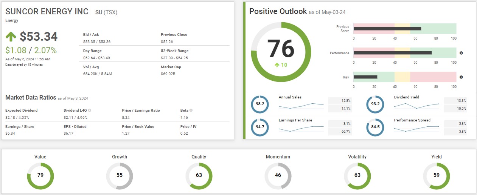477x195 pixels.
Task: Click the Quality category label
Action: 199,157
